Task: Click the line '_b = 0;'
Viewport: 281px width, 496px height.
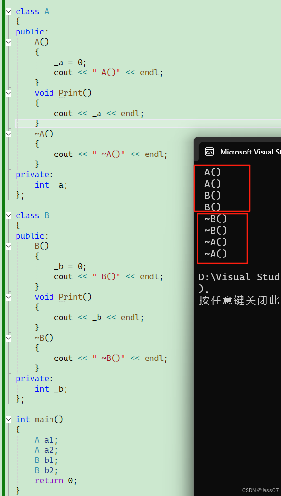Action: (x=70, y=266)
